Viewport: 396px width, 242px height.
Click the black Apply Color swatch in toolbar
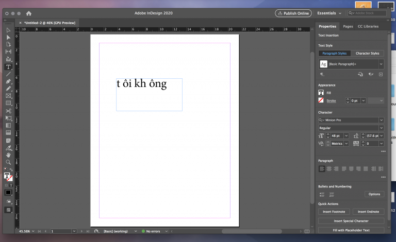tap(8, 193)
